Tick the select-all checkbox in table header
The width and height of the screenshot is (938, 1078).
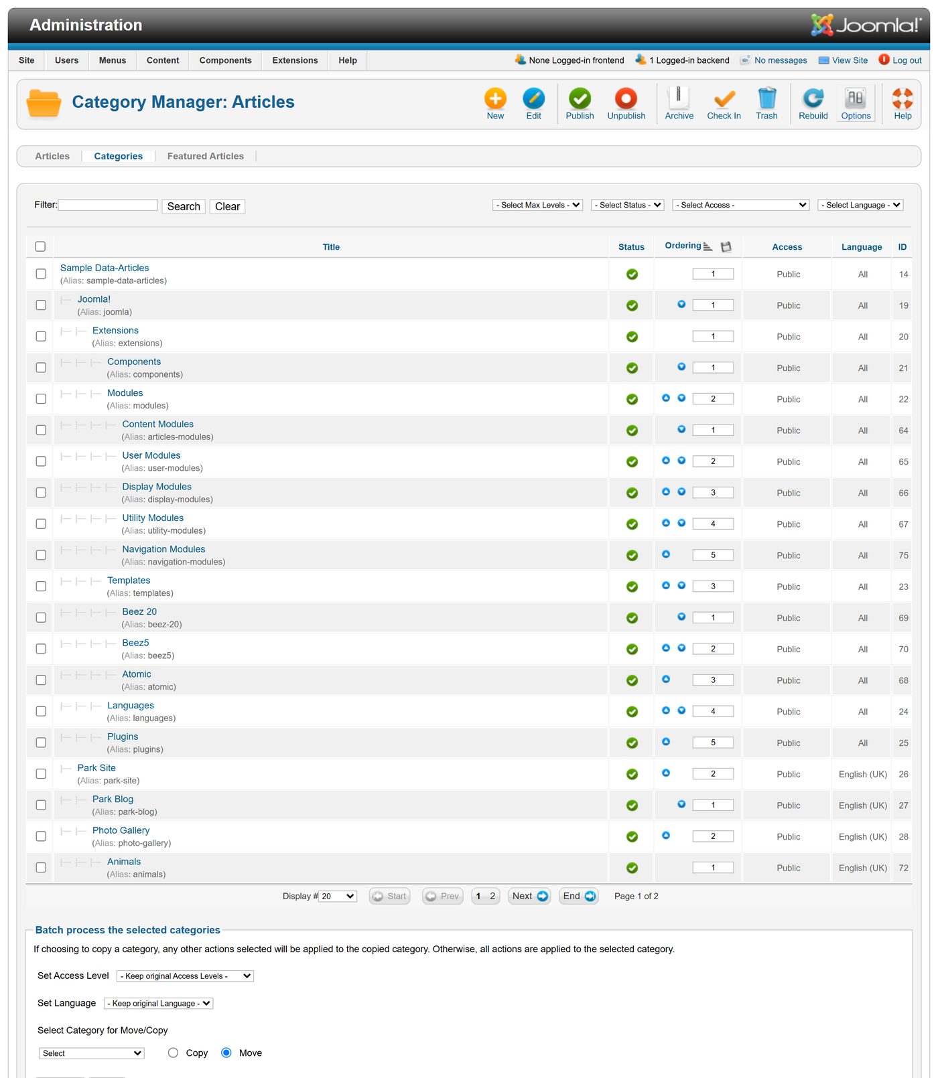click(40, 246)
